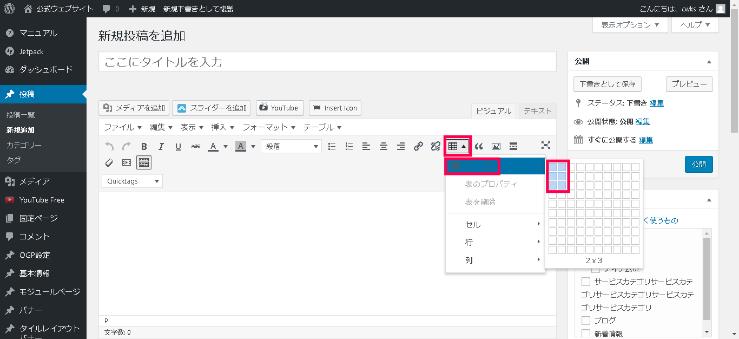Open the 段落 paragraph format dropdown

(x=291, y=146)
